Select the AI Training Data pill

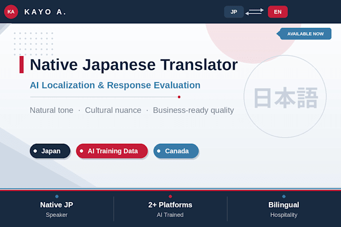point(112,151)
